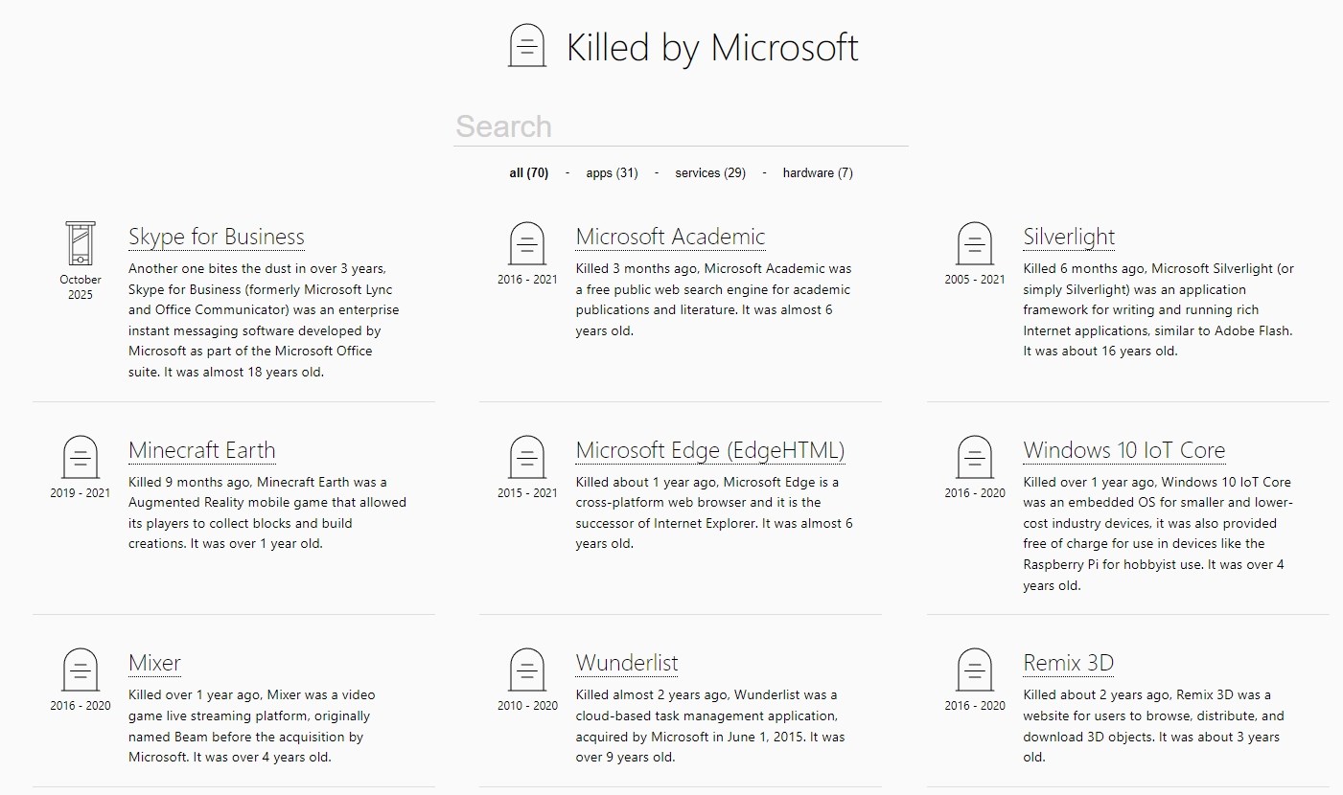Click the guillotine icon next to Skype for Business
The height and width of the screenshot is (795, 1343).
[x=81, y=243]
